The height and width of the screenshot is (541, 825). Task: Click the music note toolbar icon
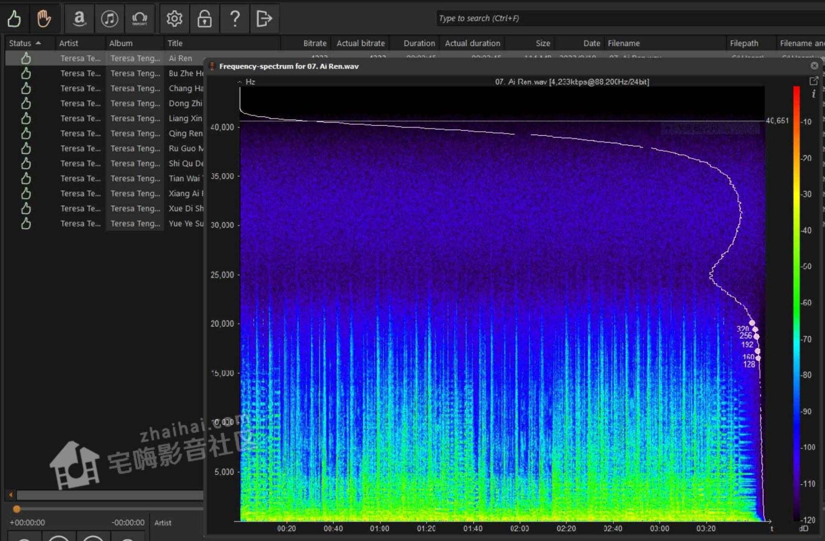pyautogui.click(x=110, y=19)
